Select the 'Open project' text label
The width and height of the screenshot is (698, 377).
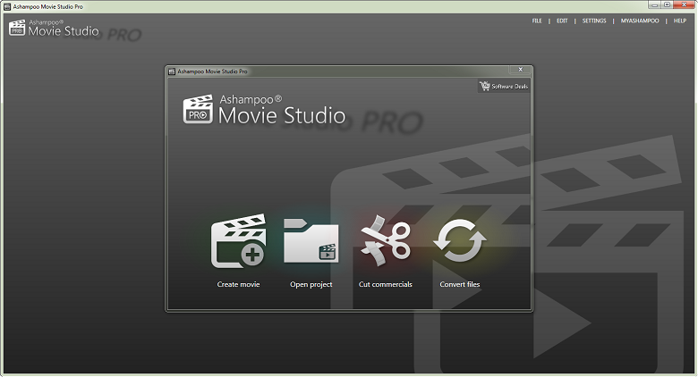pyautogui.click(x=311, y=285)
